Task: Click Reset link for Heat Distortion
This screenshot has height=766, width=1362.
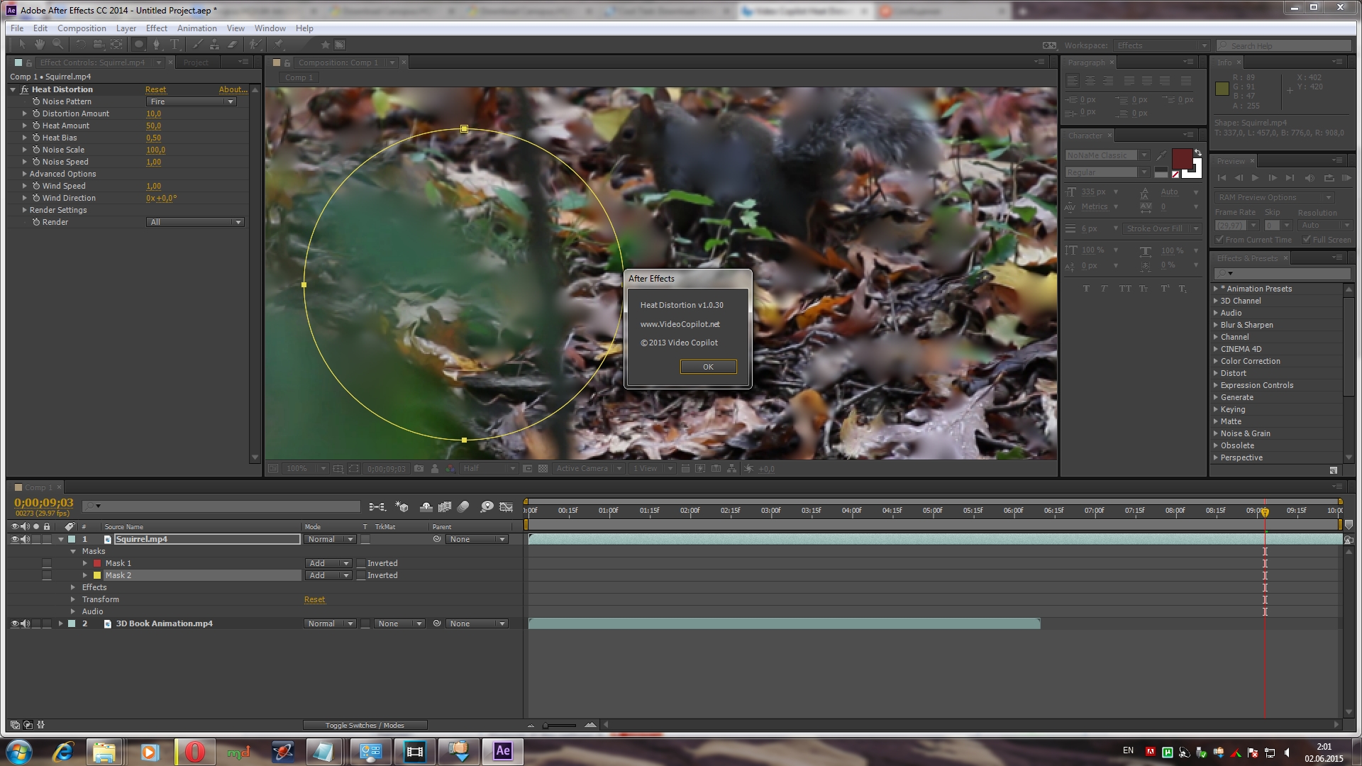Action: [x=155, y=90]
